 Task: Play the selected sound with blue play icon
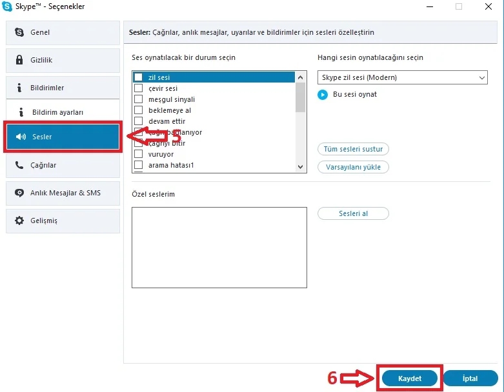click(323, 94)
